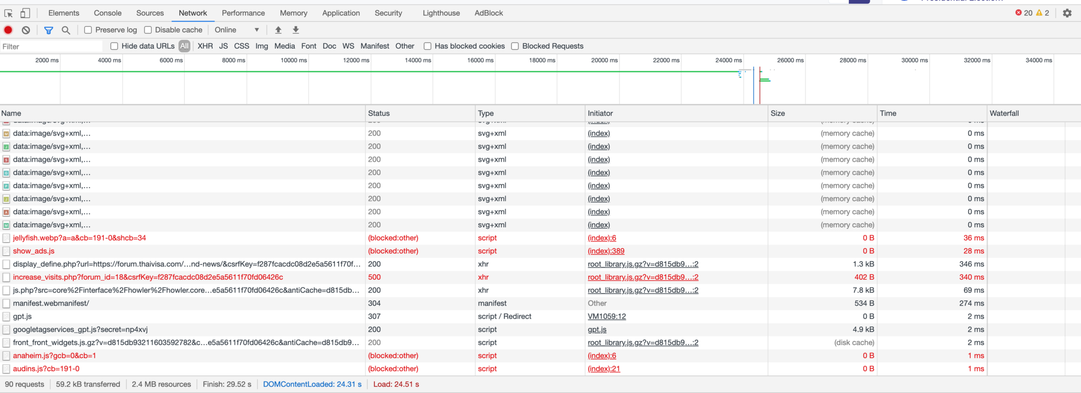The image size is (1081, 393).
Task: Enable Preserve log checkbox
Action: point(88,30)
